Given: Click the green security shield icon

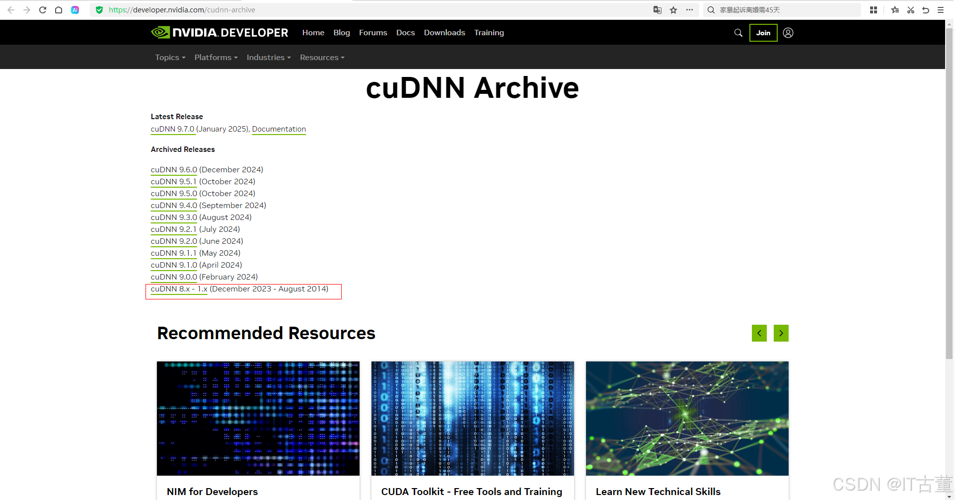Looking at the screenshot, I should pyautogui.click(x=99, y=10).
